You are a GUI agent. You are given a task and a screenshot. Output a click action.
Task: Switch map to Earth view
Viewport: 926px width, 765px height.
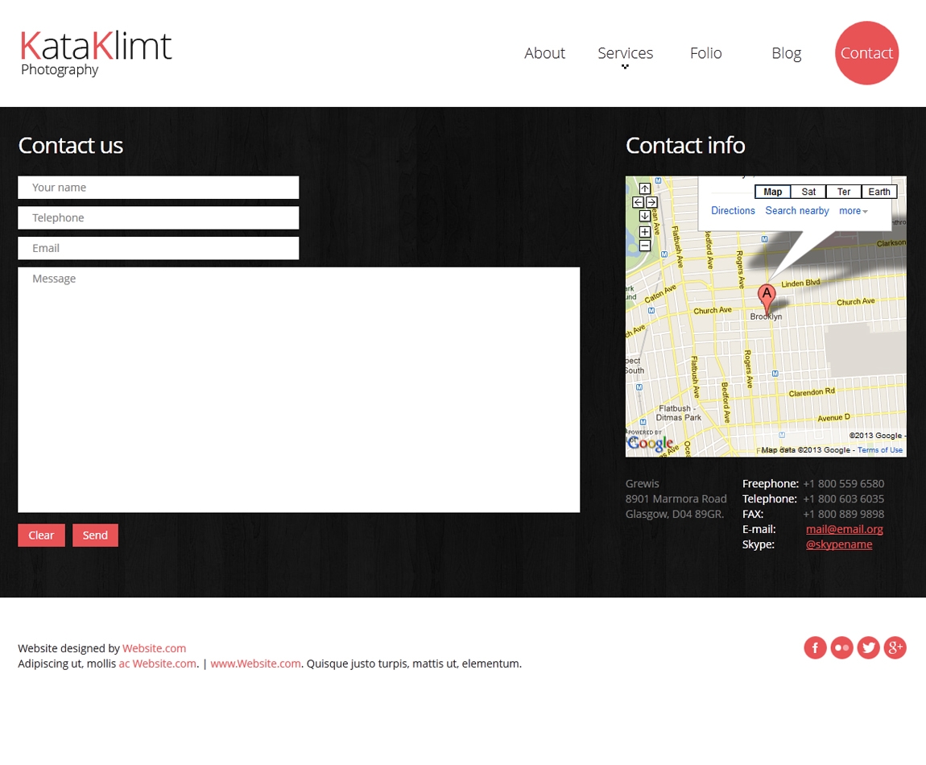point(878,192)
